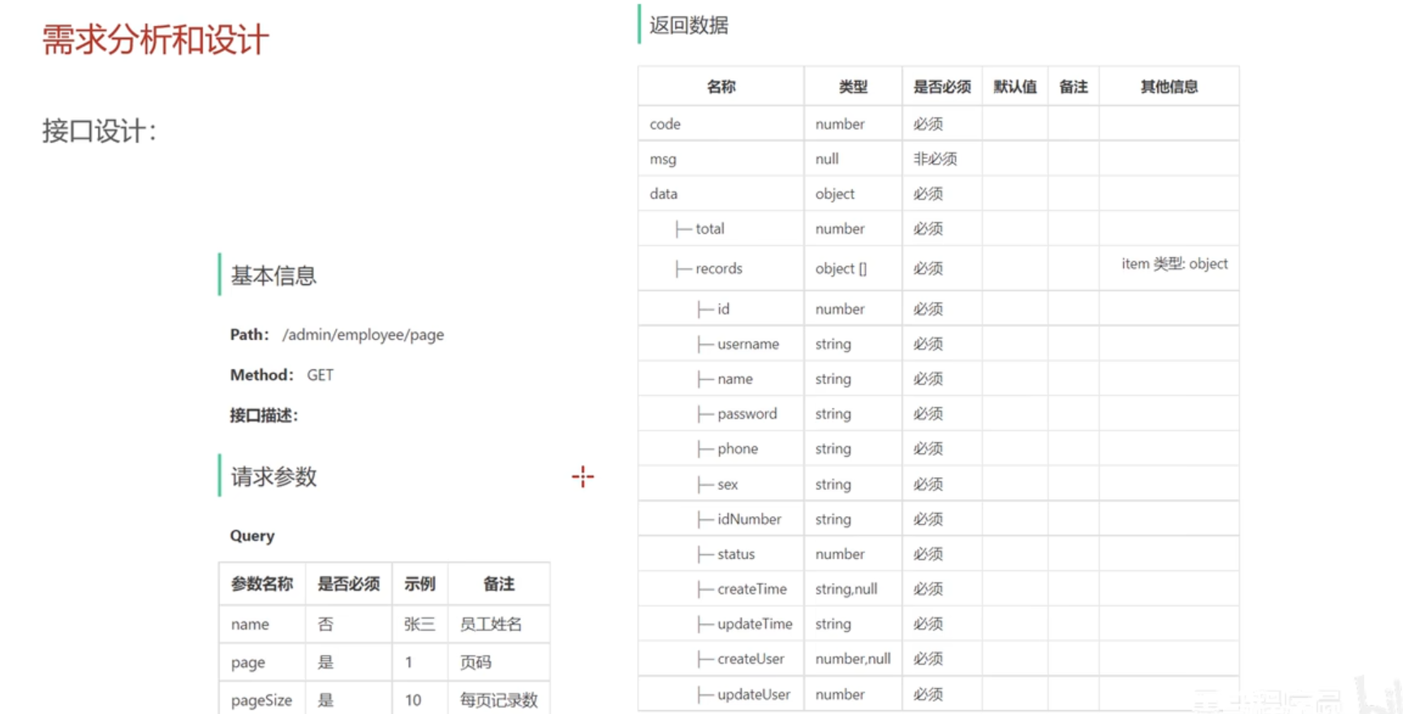Click the 示例 column header
The image size is (1403, 714).
click(x=420, y=583)
